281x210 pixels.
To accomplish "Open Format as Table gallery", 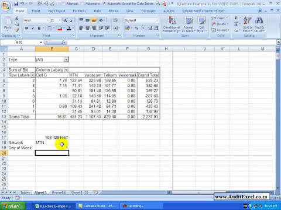I will [x=189, y=24].
